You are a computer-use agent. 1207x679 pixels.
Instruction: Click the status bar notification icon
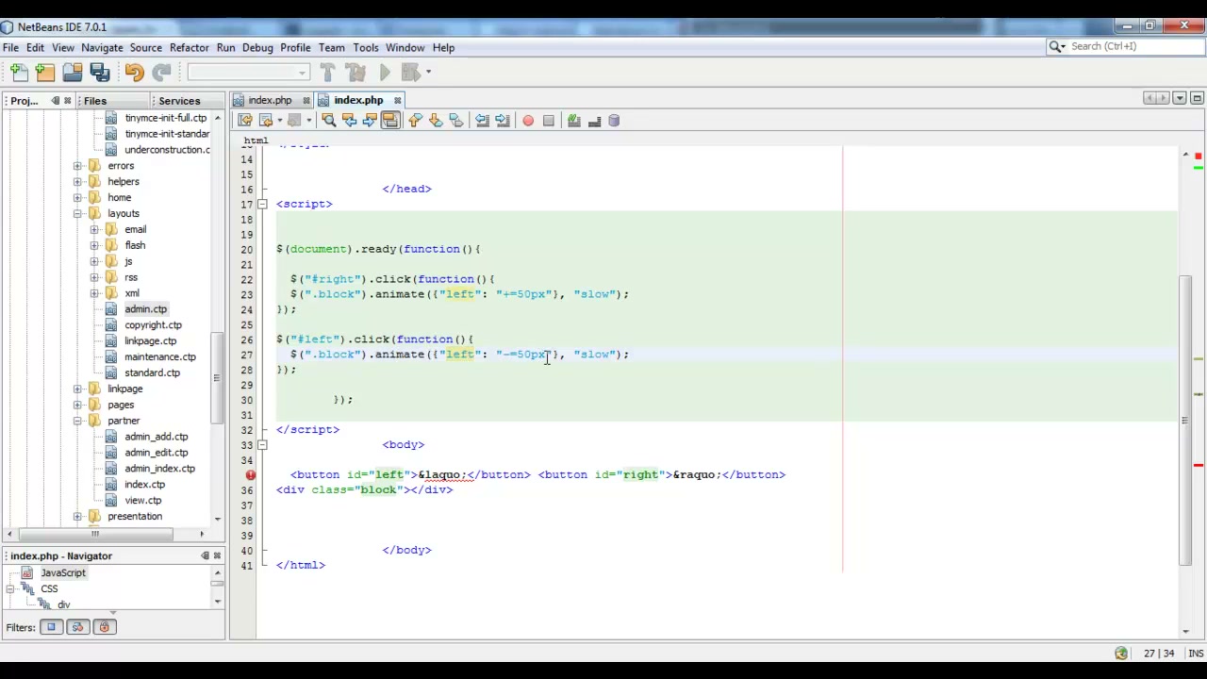point(1120,654)
